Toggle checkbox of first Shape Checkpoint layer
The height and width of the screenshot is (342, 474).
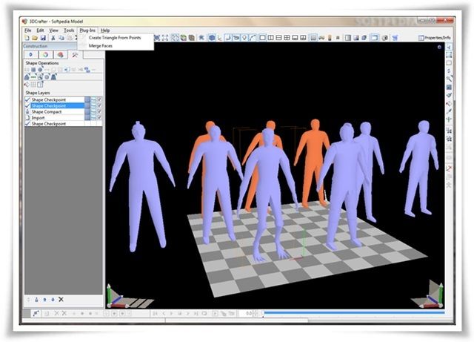[x=99, y=99]
